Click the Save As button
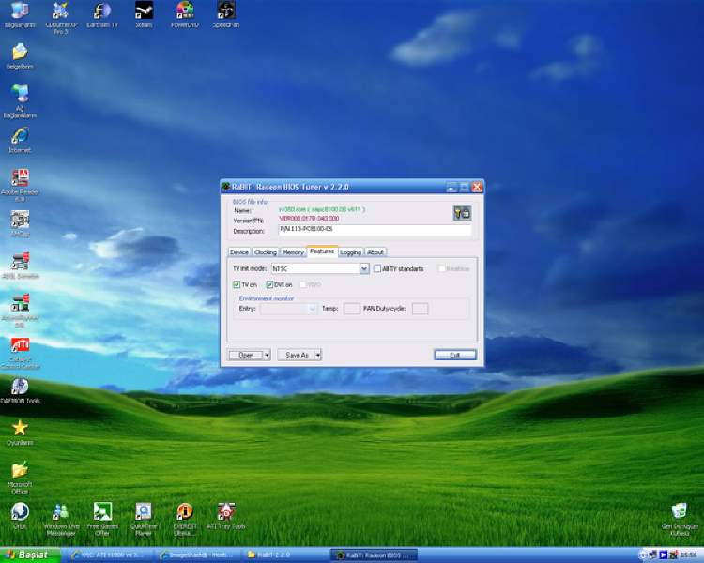 tap(297, 355)
